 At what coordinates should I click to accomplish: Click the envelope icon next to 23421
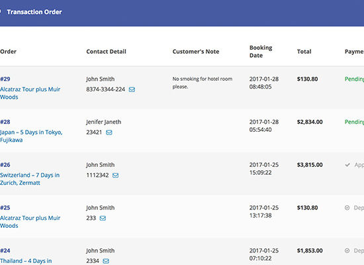109,132
